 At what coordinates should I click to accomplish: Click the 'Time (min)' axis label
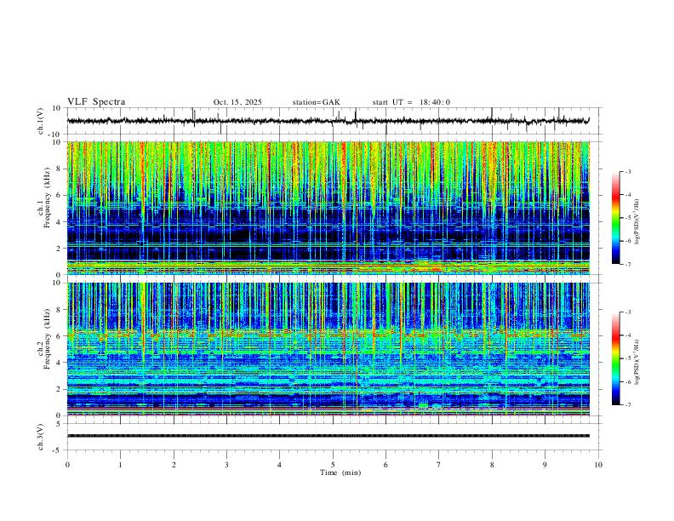coord(340,472)
